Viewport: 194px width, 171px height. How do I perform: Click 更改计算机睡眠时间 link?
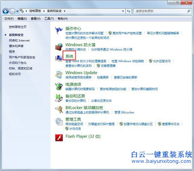pyautogui.click(x=144, y=89)
